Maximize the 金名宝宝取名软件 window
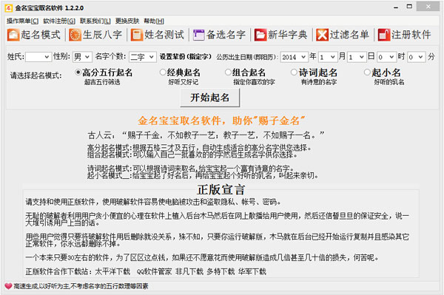444x295 pixels. pyautogui.click(x=409, y=7)
